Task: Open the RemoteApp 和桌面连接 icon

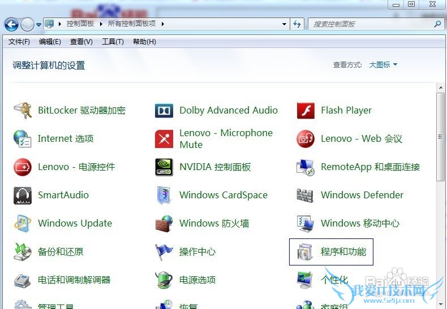Action: tap(306, 167)
